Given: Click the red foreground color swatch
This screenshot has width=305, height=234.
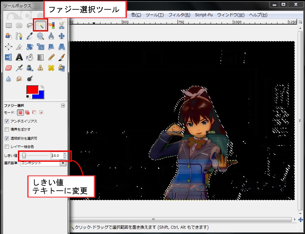Looking at the screenshot, I should pos(32,89).
